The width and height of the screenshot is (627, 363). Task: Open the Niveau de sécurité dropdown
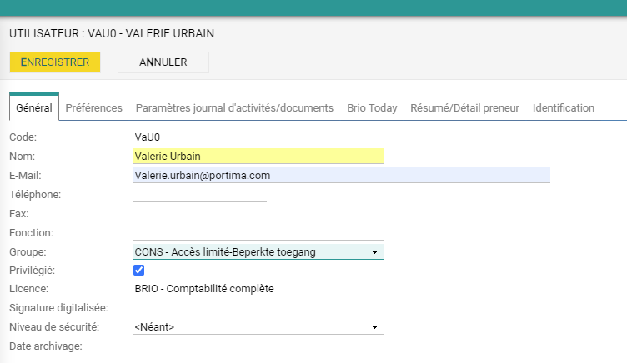[x=374, y=327]
